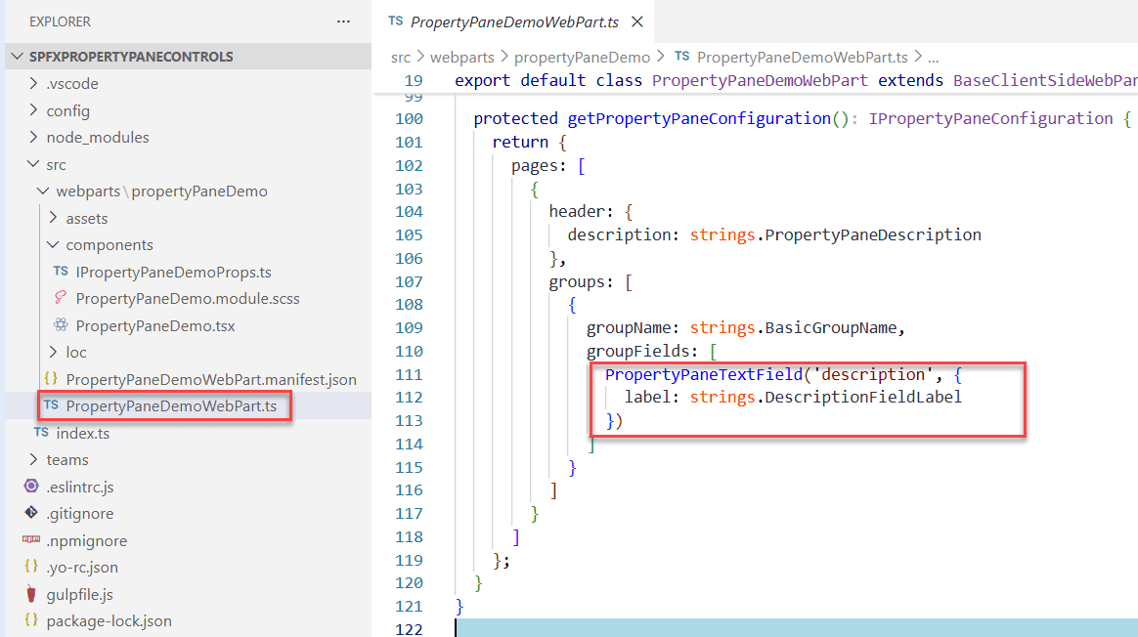
Task: Click sticky class declaration PropertyPaneDemoWebPart
Action: pos(760,80)
